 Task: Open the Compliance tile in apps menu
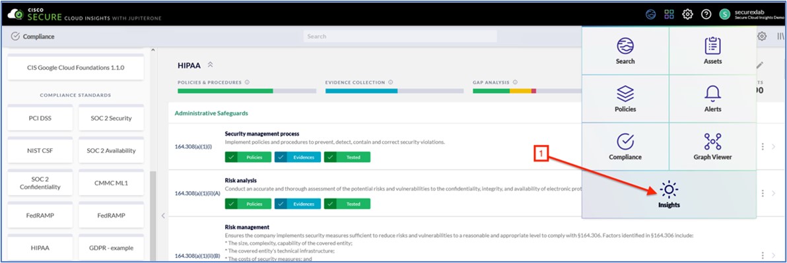[625, 146]
